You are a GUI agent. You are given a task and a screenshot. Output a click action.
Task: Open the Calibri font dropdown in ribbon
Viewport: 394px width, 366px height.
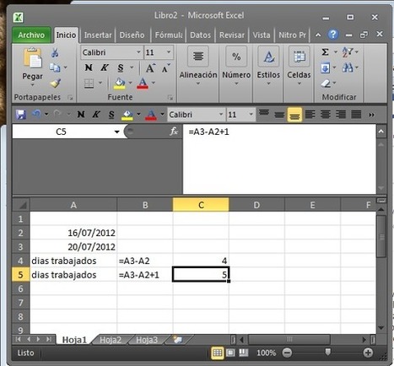point(138,52)
